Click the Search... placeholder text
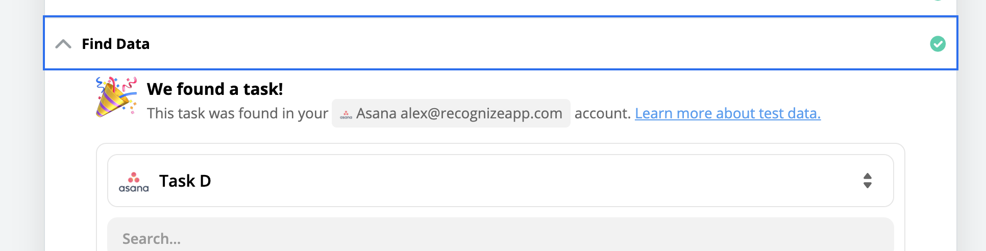 pos(152,239)
